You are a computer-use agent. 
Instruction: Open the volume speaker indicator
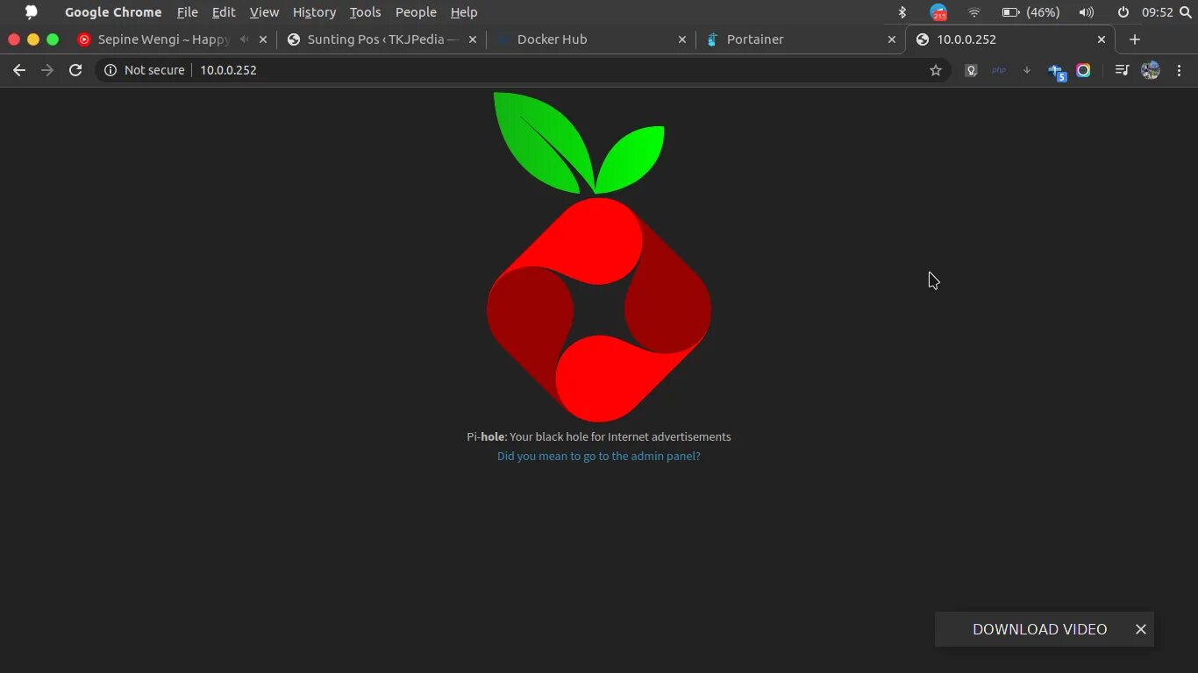pos(1087,12)
